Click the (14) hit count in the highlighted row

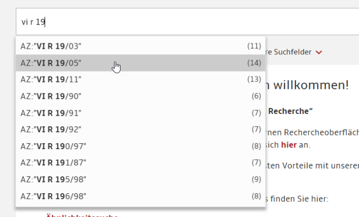[x=254, y=63]
